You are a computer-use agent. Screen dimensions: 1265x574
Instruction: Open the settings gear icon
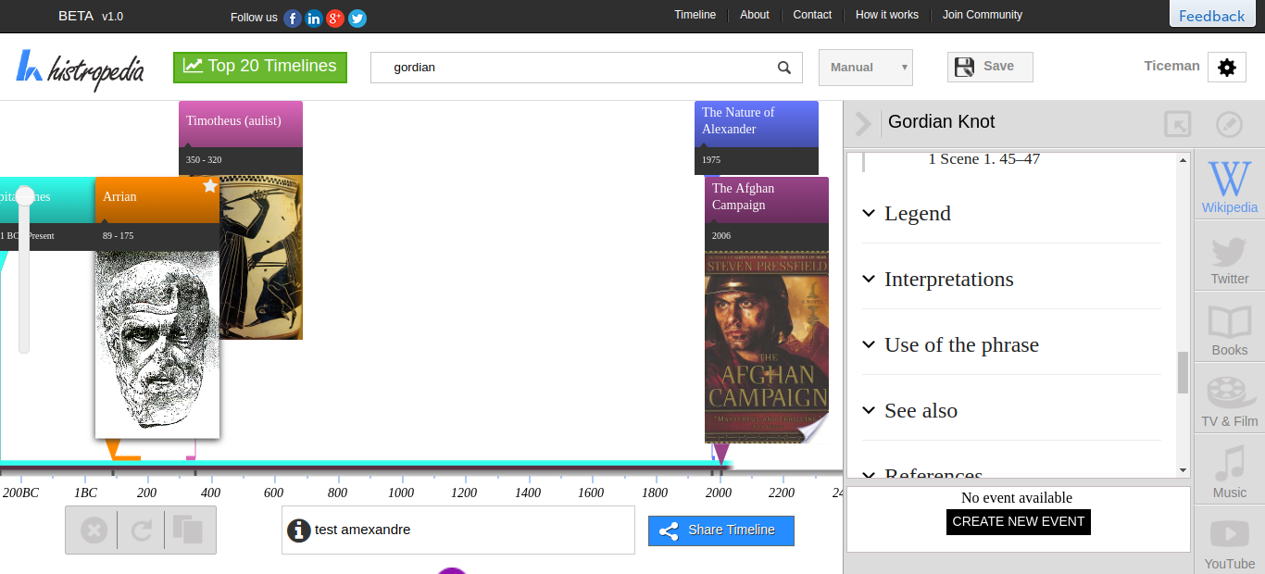(x=1227, y=68)
